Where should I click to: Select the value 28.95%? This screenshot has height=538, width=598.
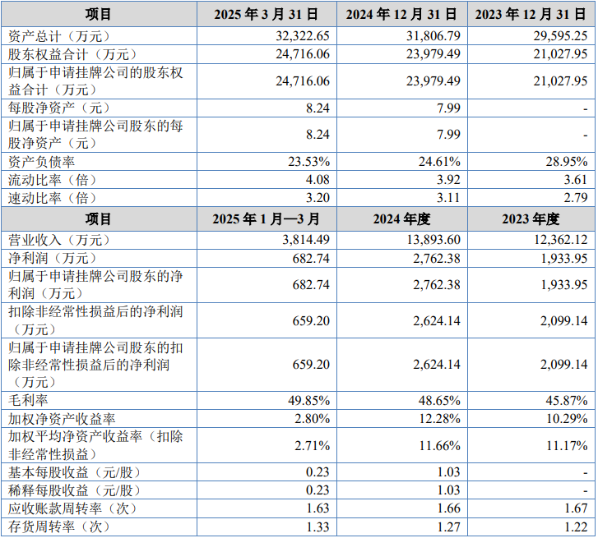(567, 162)
